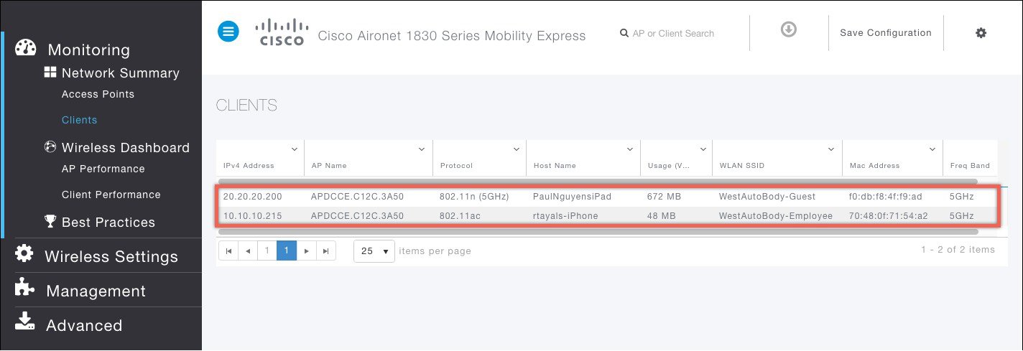This screenshot has width=1023, height=351.
Task: Go to last page of clients table
Action: tap(326, 251)
